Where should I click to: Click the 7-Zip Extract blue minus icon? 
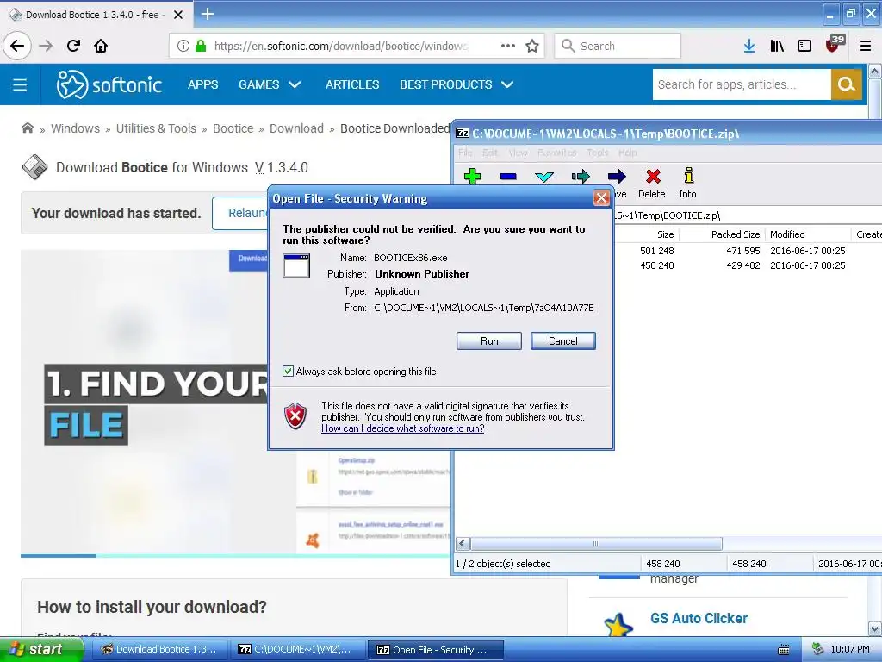(508, 176)
